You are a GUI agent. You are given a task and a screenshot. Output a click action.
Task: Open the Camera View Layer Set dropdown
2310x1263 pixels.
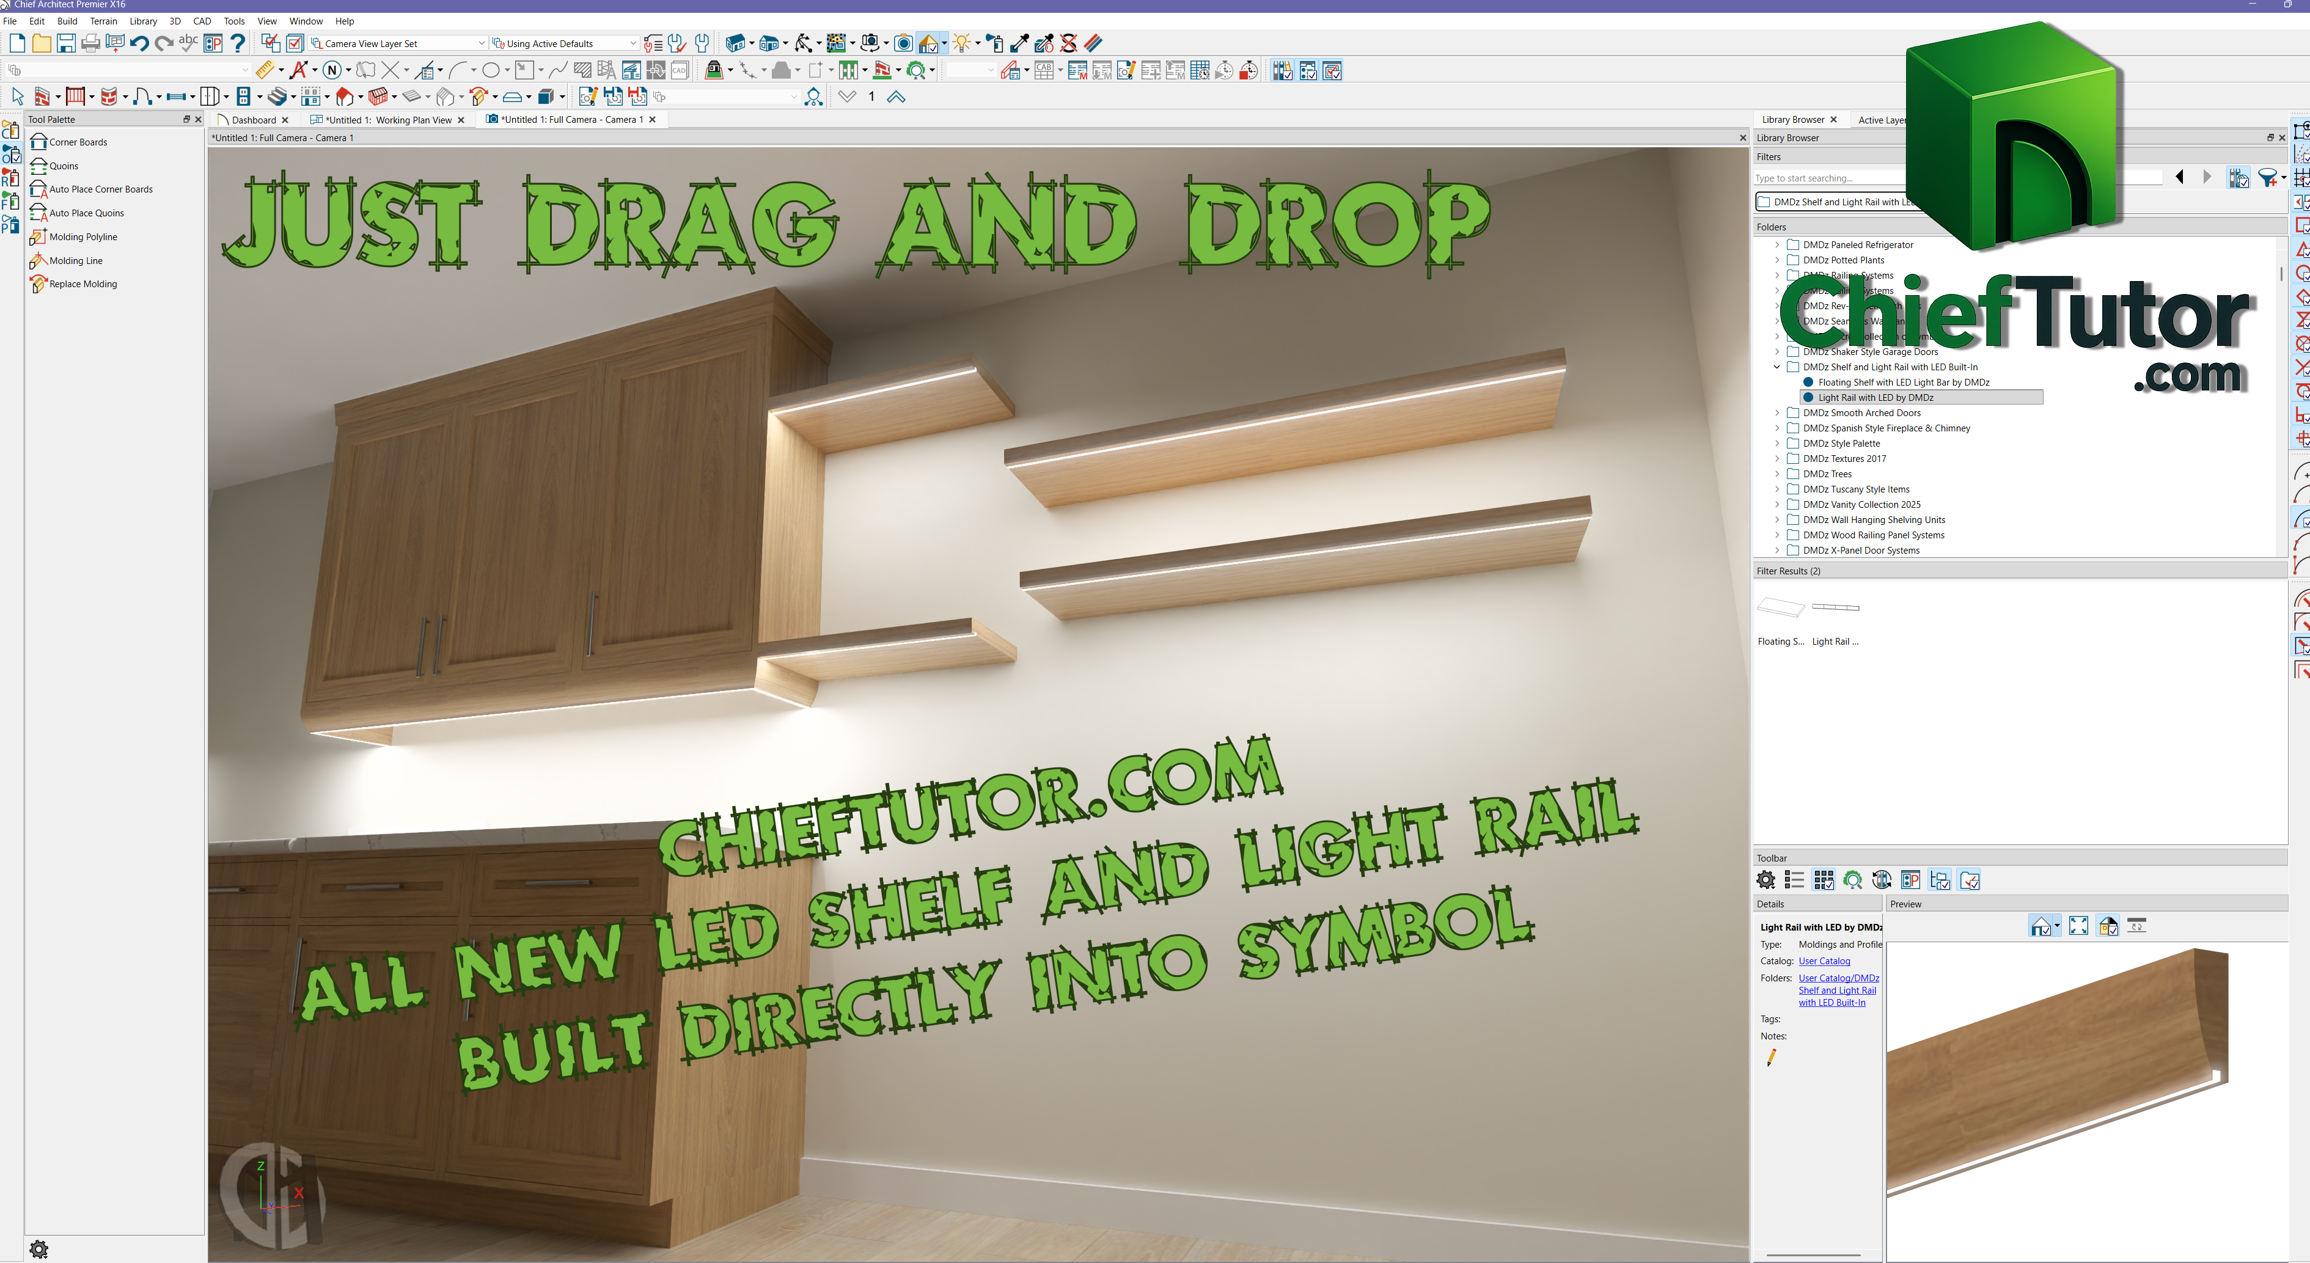click(481, 43)
